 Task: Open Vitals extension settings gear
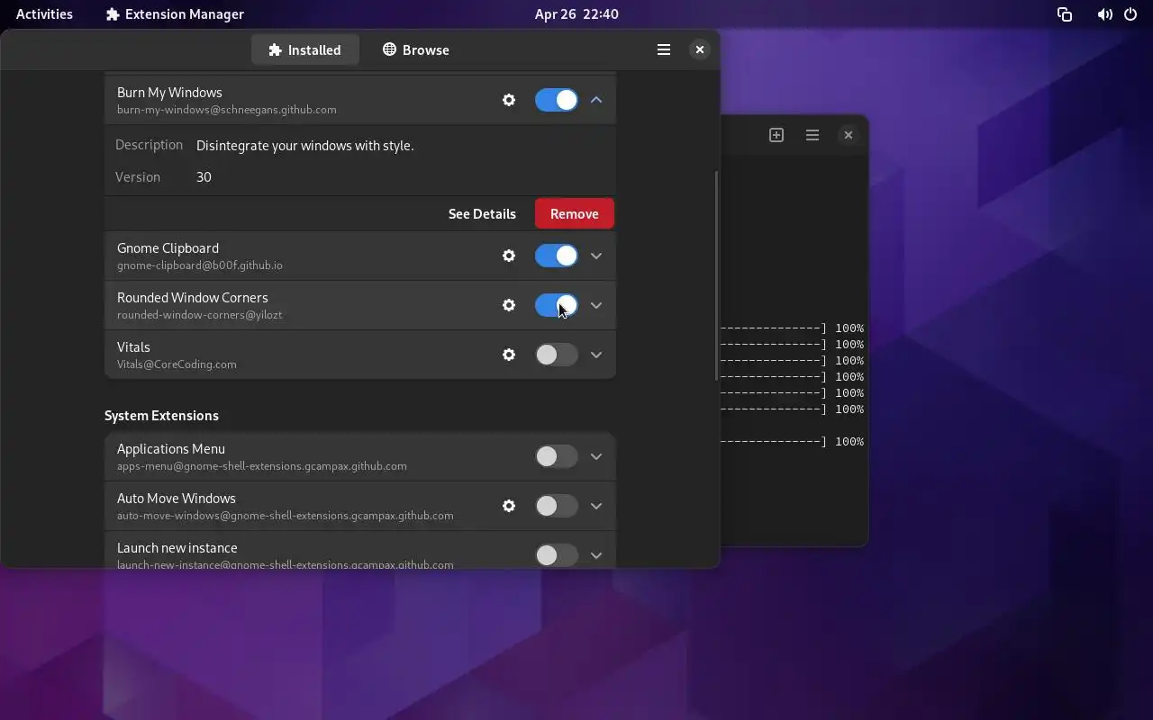tap(509, 355)
